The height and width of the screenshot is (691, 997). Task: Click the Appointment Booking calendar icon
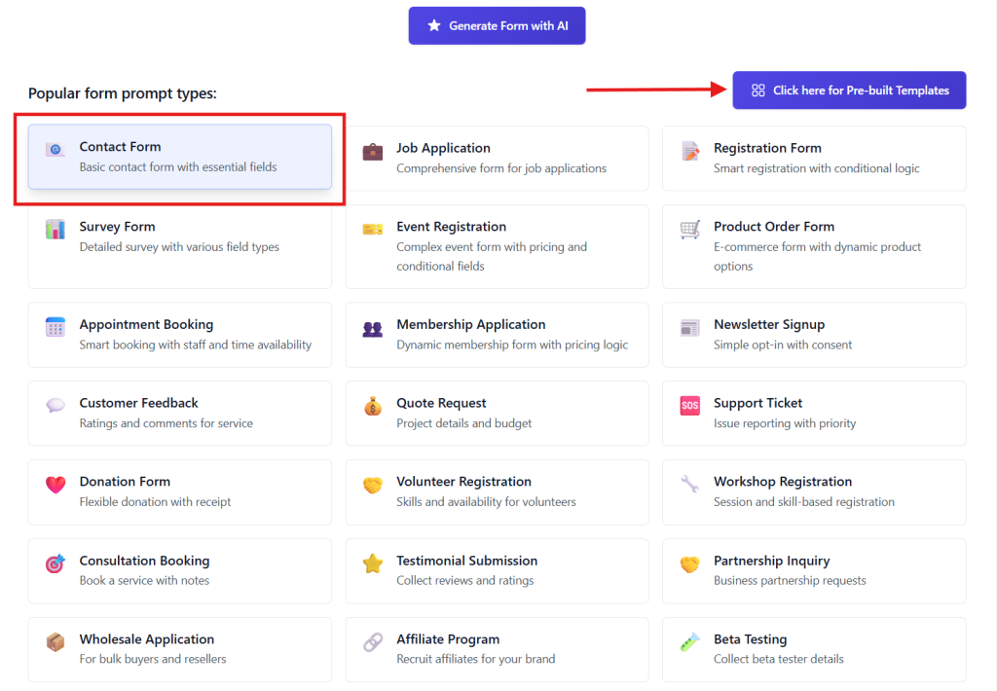55,327
